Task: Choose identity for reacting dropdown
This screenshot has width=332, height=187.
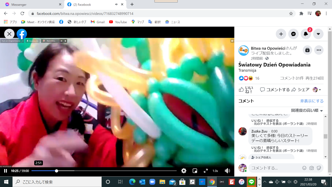Action: (317, 90)
